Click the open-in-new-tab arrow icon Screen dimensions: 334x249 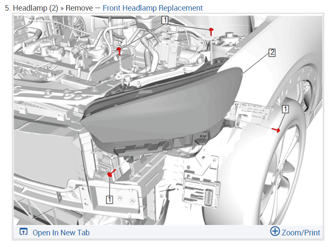tap(23, 232)
